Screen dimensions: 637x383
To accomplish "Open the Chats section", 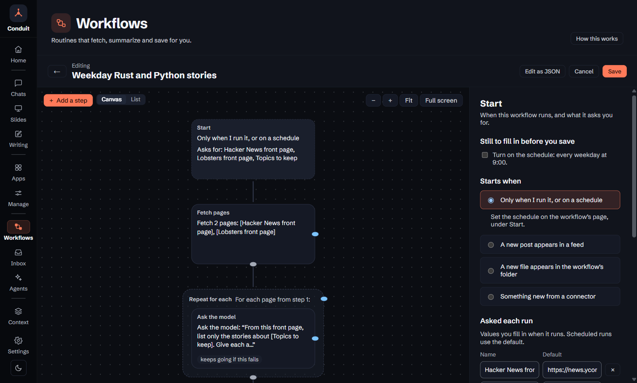I will (18, 88).
